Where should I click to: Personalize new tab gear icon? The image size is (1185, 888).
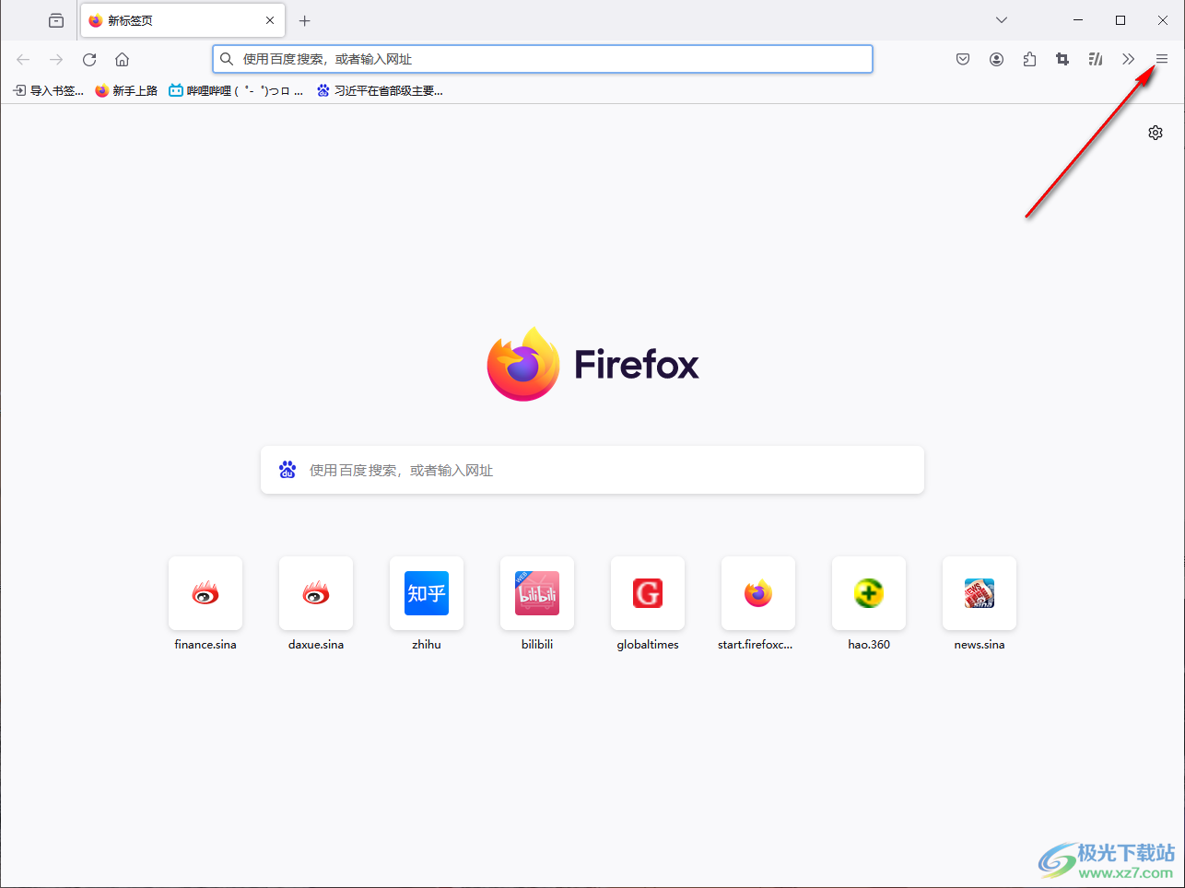(x=1156, y=133)
